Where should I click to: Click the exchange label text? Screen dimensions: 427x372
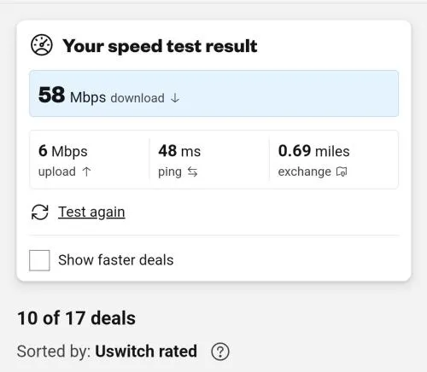pos(305,171)
